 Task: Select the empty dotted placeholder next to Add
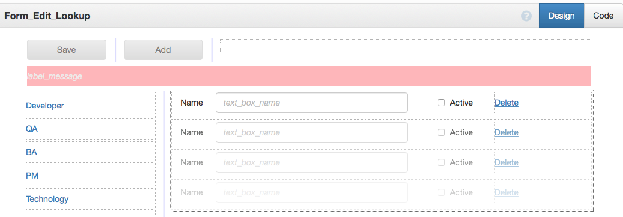(x=405, y=49)
